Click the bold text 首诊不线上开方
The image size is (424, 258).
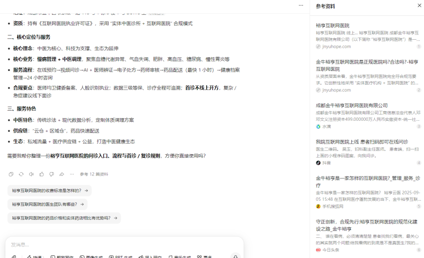click(x=202, y=88)
